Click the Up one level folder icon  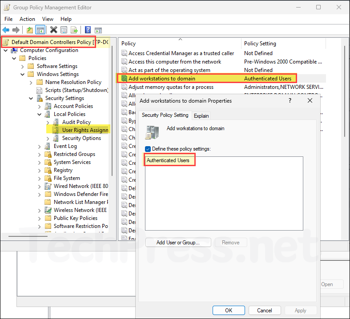pyautogui.click(x=29, y=30)
